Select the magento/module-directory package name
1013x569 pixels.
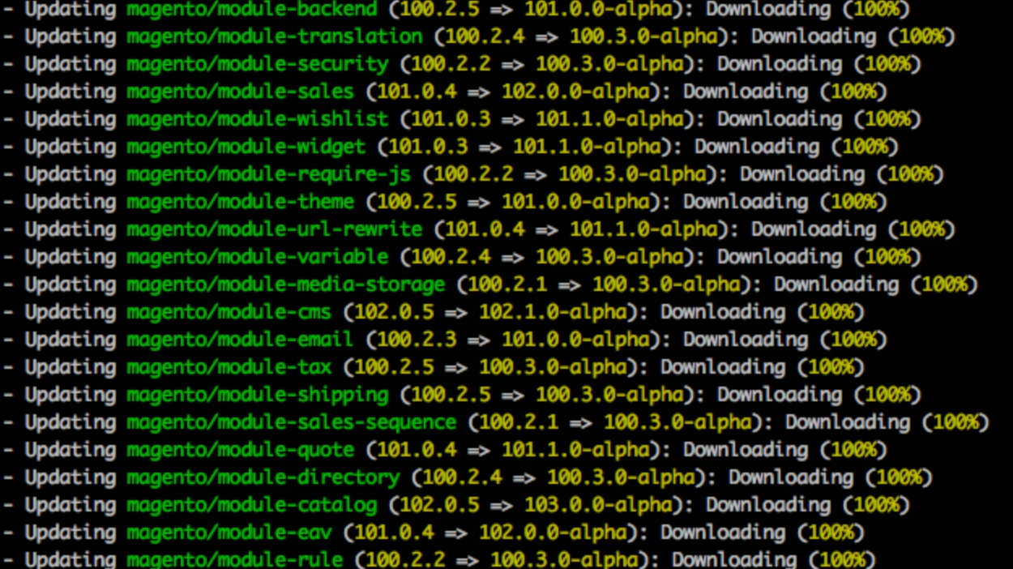tap(263, 478)
